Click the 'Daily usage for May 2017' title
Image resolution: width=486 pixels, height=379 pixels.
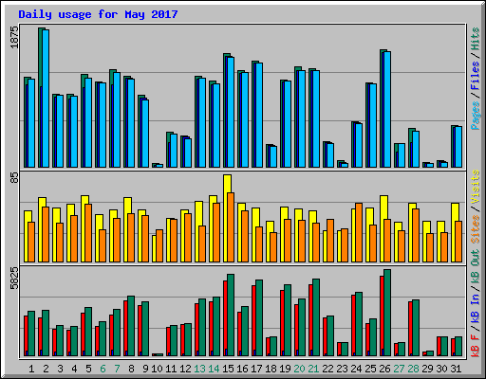click(x=98, y=14)
